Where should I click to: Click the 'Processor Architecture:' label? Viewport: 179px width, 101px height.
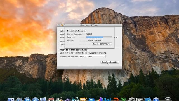[69, 57]
